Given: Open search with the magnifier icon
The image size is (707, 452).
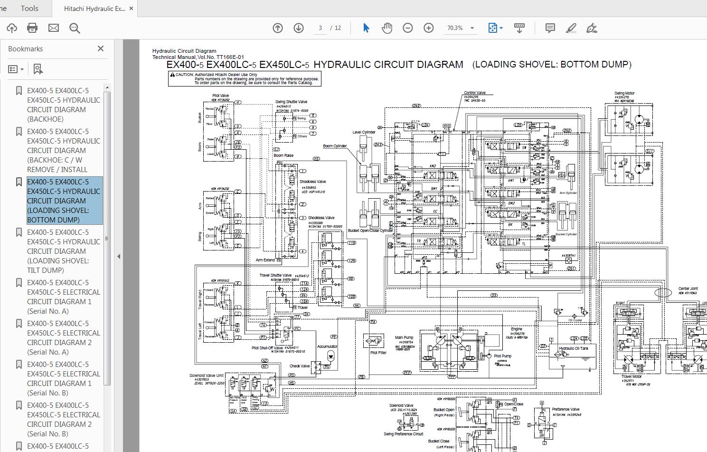Looking at the screenshot, I should point(74,28).
